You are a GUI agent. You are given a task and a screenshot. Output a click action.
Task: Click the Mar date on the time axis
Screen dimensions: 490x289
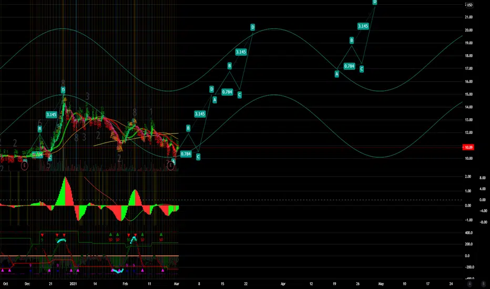(x=177, y=284)
